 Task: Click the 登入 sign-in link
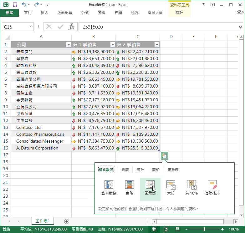pyautogui.click(x=241, y=12)
